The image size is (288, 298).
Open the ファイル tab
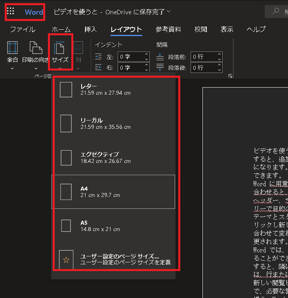[x=23, y=29]
